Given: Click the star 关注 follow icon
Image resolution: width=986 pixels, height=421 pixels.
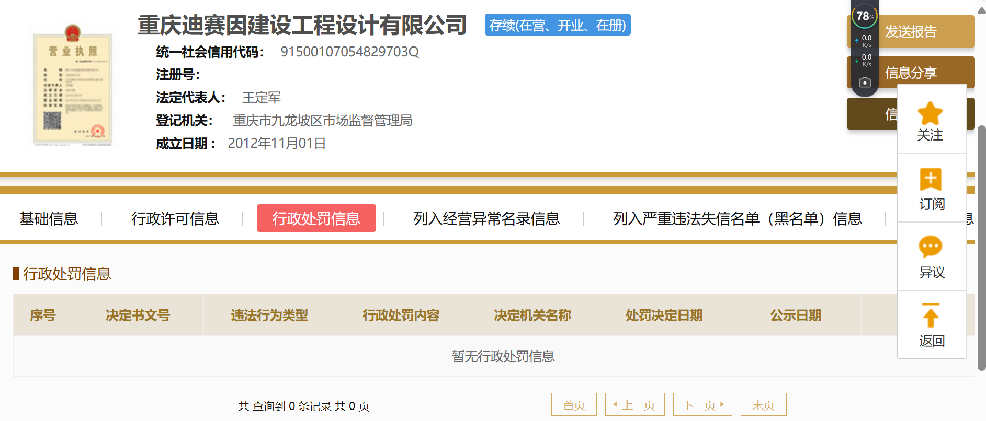Looking at the screenshot, I should click(x=930, y=113).
